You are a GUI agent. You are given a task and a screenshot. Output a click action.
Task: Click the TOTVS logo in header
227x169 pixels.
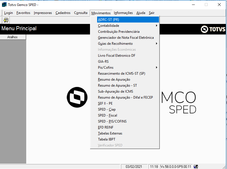point(213,29)
